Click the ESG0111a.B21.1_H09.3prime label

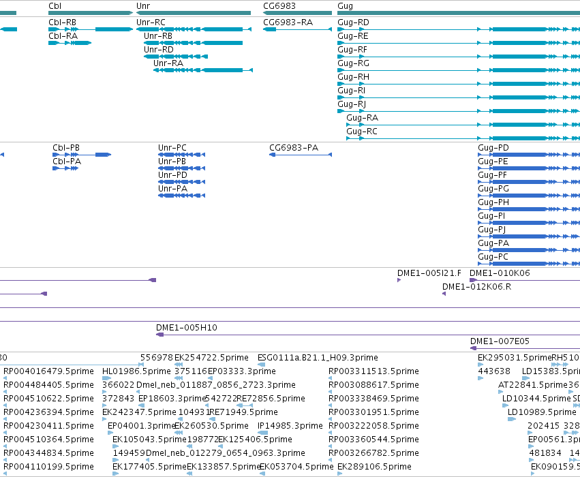coord(318,358)
